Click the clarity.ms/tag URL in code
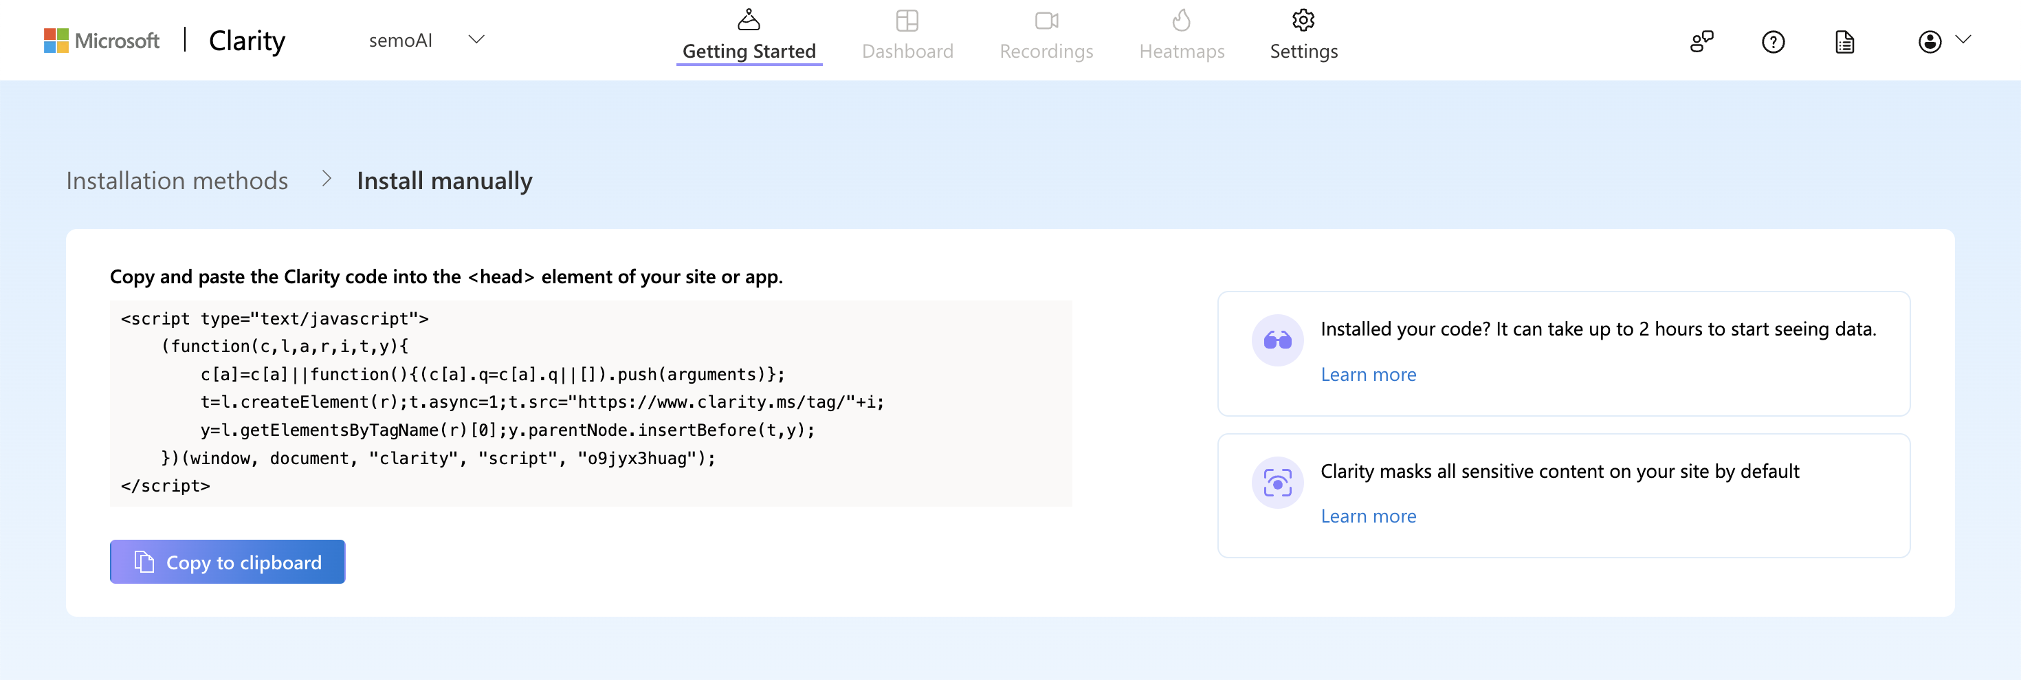The image size is (2021, 680). 711,402
